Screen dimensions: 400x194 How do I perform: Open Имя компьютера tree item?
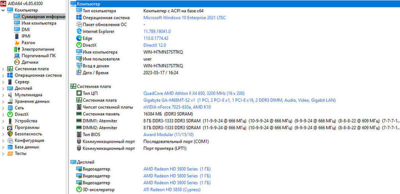[39, 23]
